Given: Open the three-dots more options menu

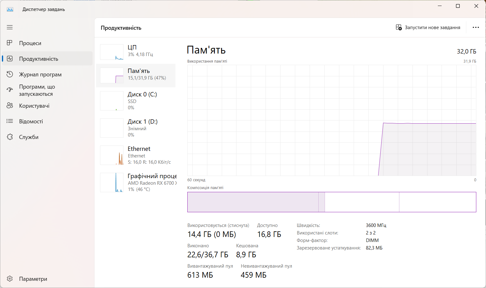Looking at the screenshot, I should tap(476, 28).
